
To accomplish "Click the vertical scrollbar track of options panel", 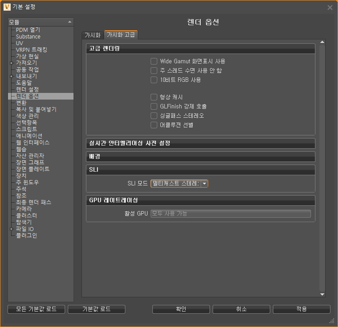I will 322,168.
